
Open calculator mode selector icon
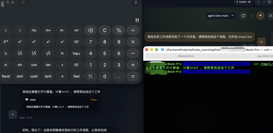click(136, 3)
